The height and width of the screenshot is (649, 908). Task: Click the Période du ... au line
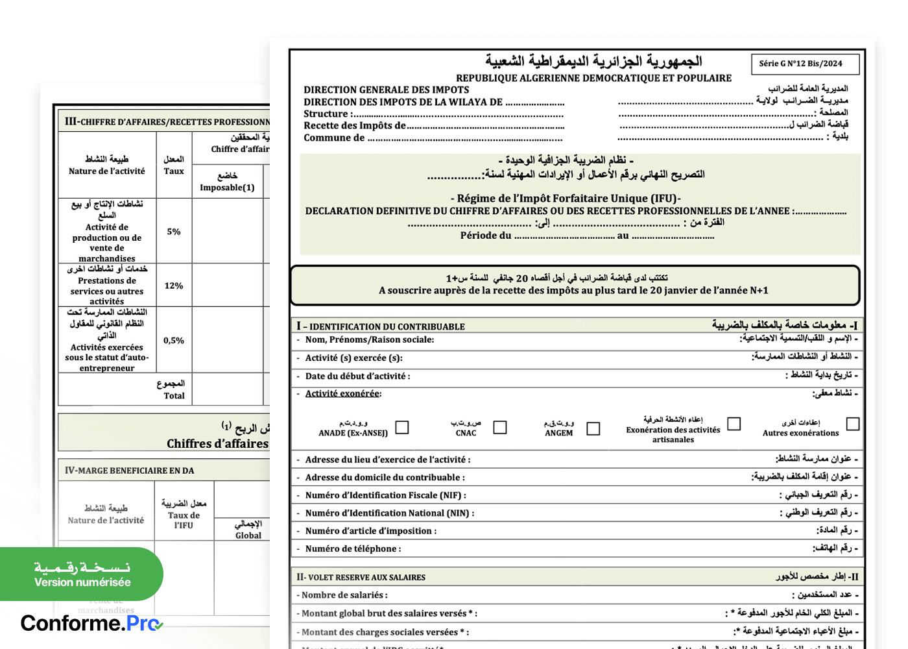click(587, 236)
